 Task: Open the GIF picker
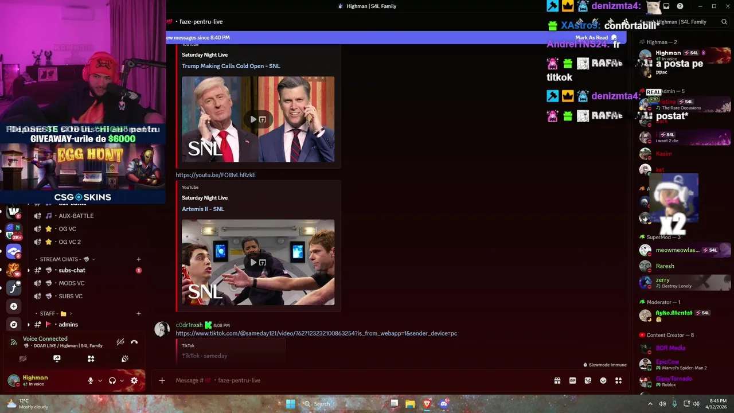point(572,380)
